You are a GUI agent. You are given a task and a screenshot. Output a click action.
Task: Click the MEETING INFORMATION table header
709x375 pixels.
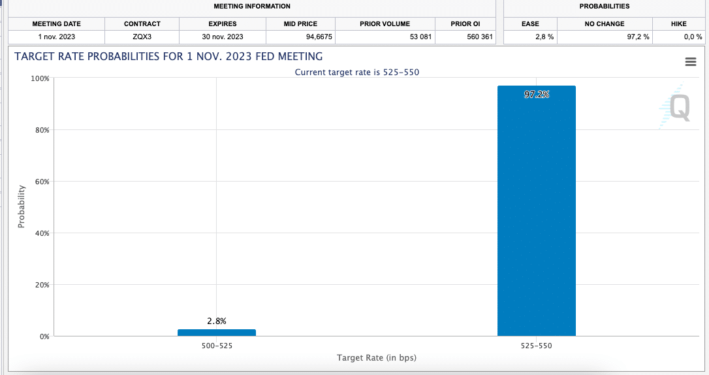pyautogui.click(x=252, y=7)
